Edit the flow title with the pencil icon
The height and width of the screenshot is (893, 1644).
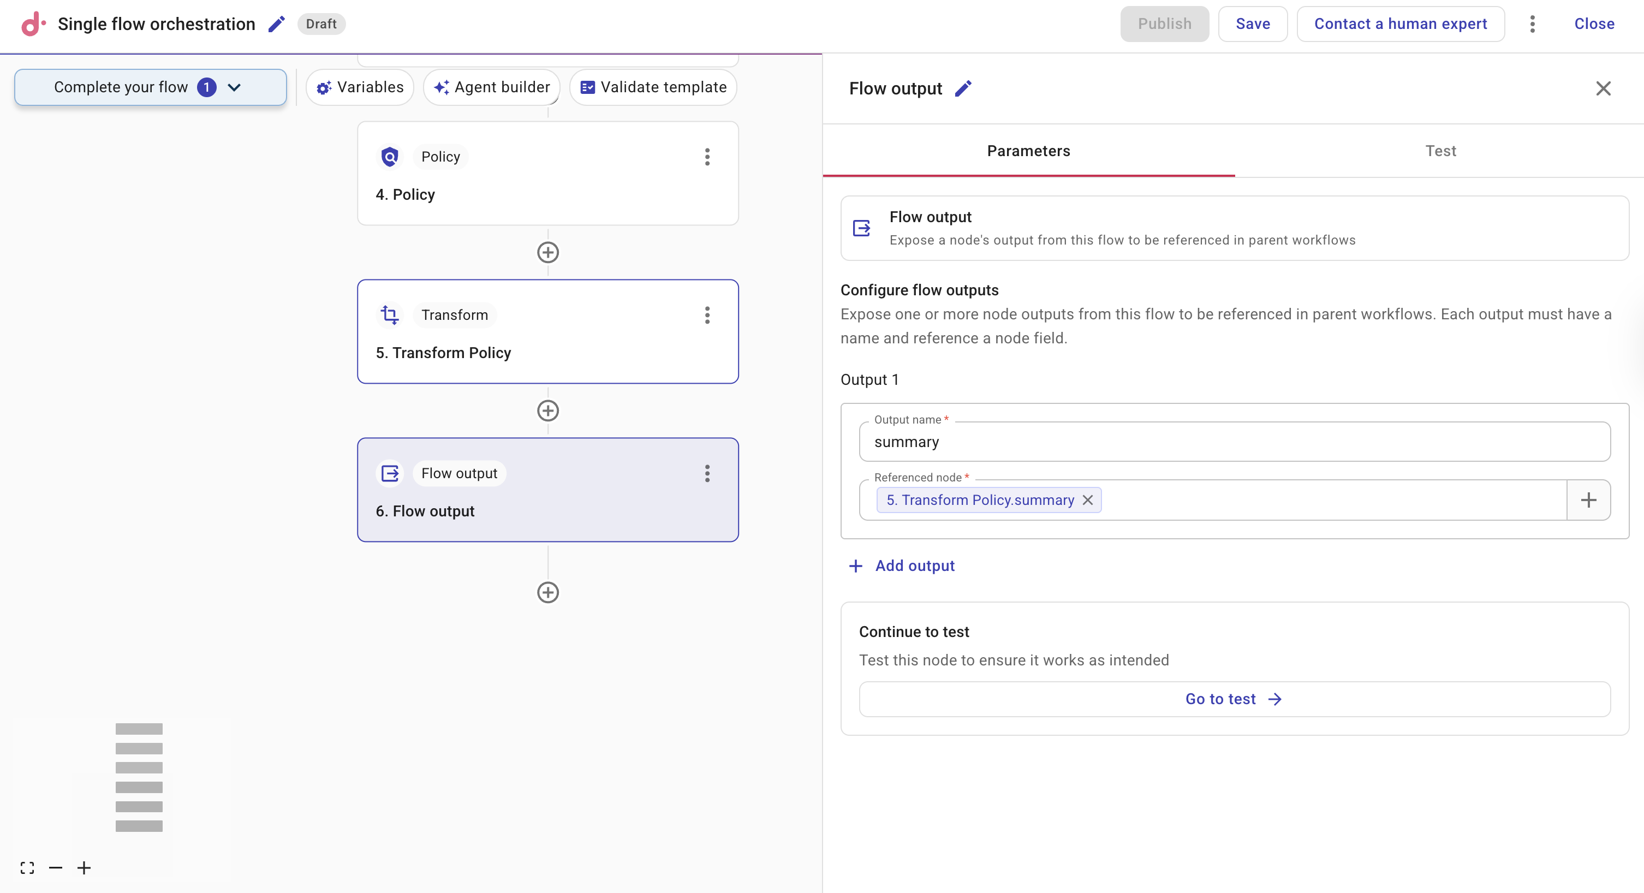point(276,24)
